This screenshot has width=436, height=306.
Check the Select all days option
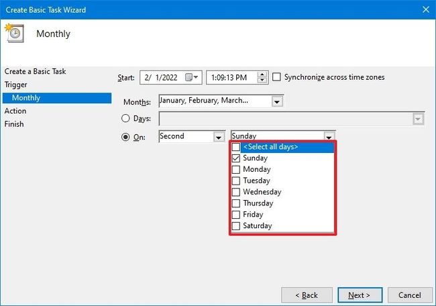[x=235, y=147]
